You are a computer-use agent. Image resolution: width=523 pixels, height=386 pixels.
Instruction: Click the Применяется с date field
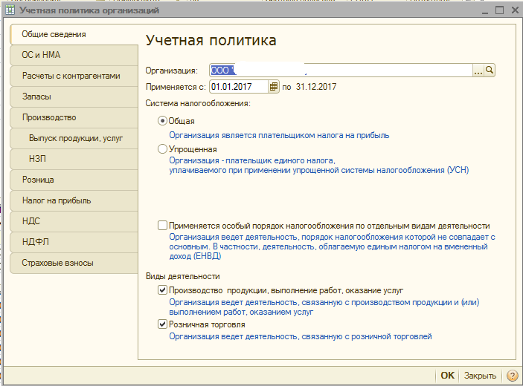click(x=238, y=87)
